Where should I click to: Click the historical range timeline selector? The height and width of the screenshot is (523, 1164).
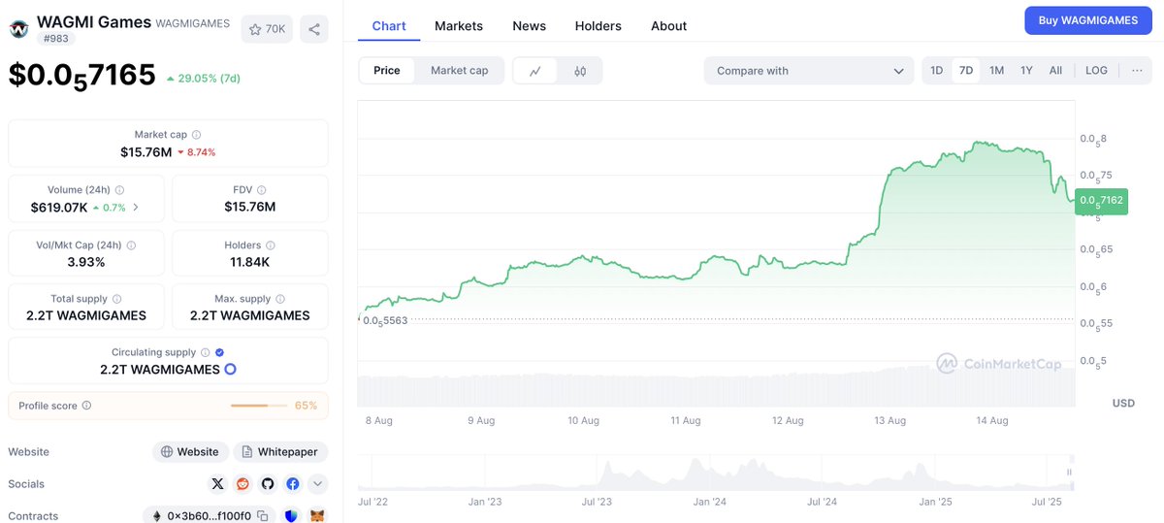(x=716, y=472)
